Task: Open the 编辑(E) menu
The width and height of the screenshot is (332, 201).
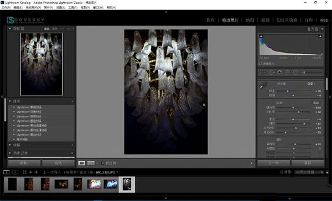Action: pos(18,7)
